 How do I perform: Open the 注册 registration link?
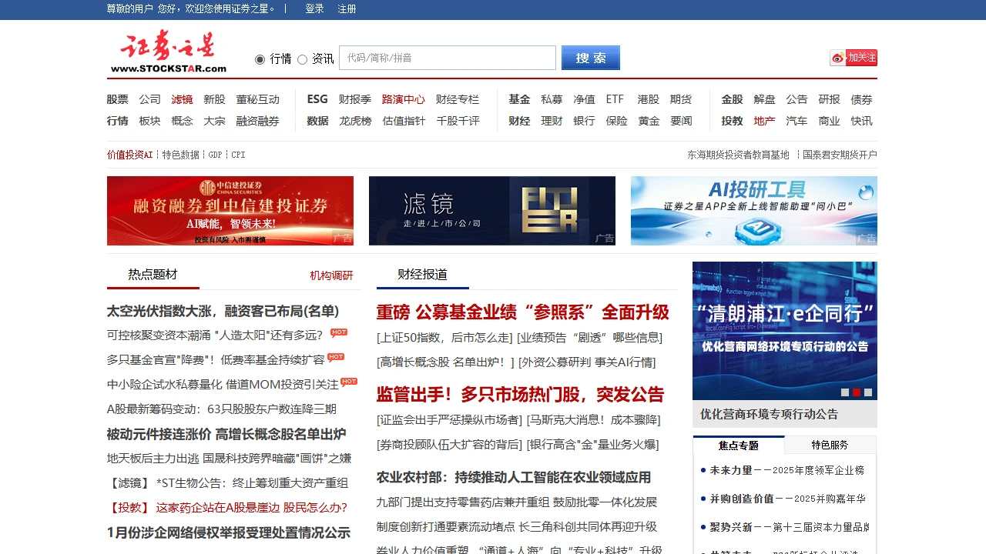(347, 8)
